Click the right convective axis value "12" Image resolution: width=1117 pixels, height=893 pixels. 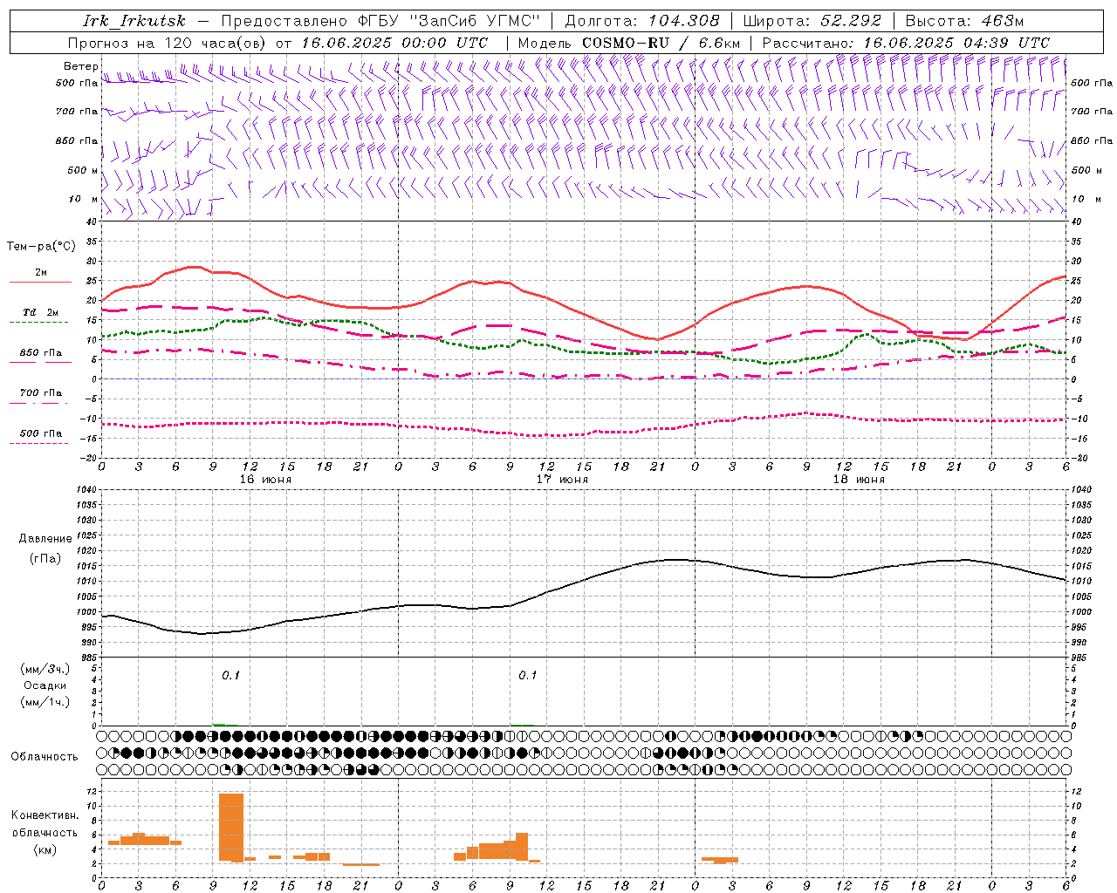point(1076,792)
